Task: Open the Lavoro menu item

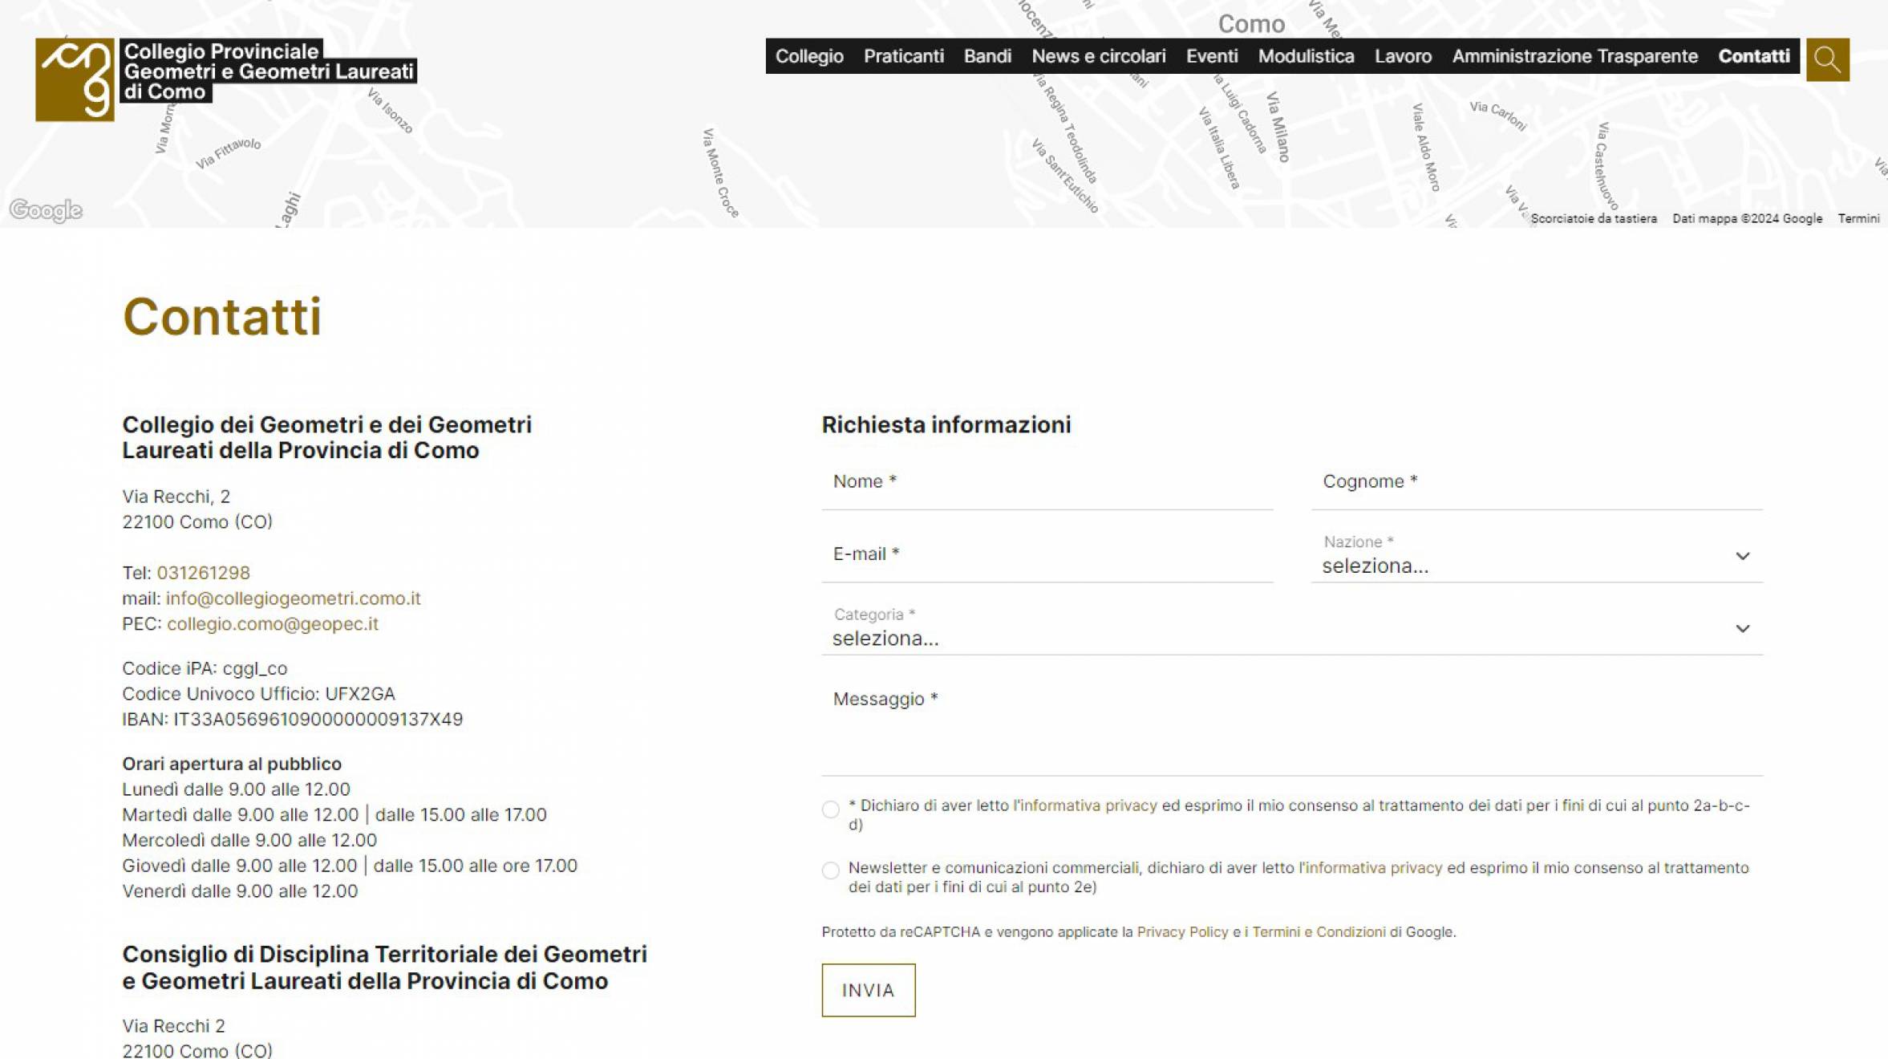Action: 1403,56
